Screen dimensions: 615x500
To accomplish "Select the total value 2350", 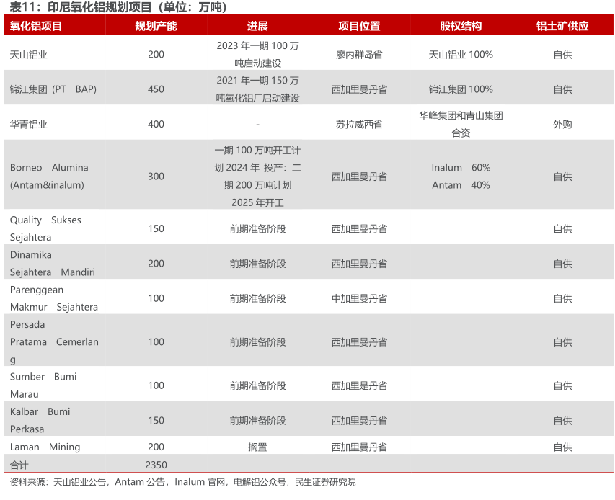I will pyautogui.click(x=156, y=465).
